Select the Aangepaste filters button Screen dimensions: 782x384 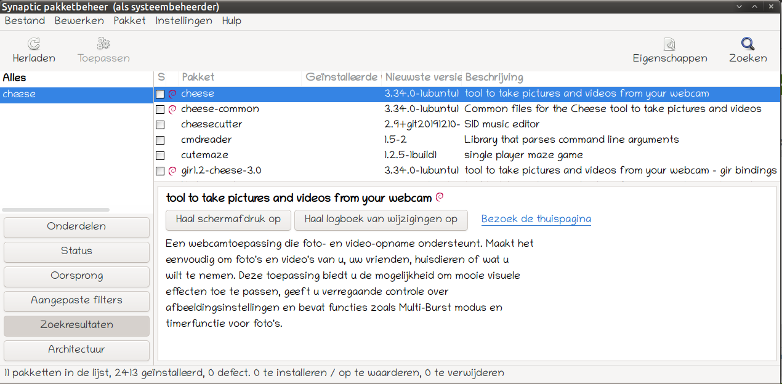click(x=76, y=300)
